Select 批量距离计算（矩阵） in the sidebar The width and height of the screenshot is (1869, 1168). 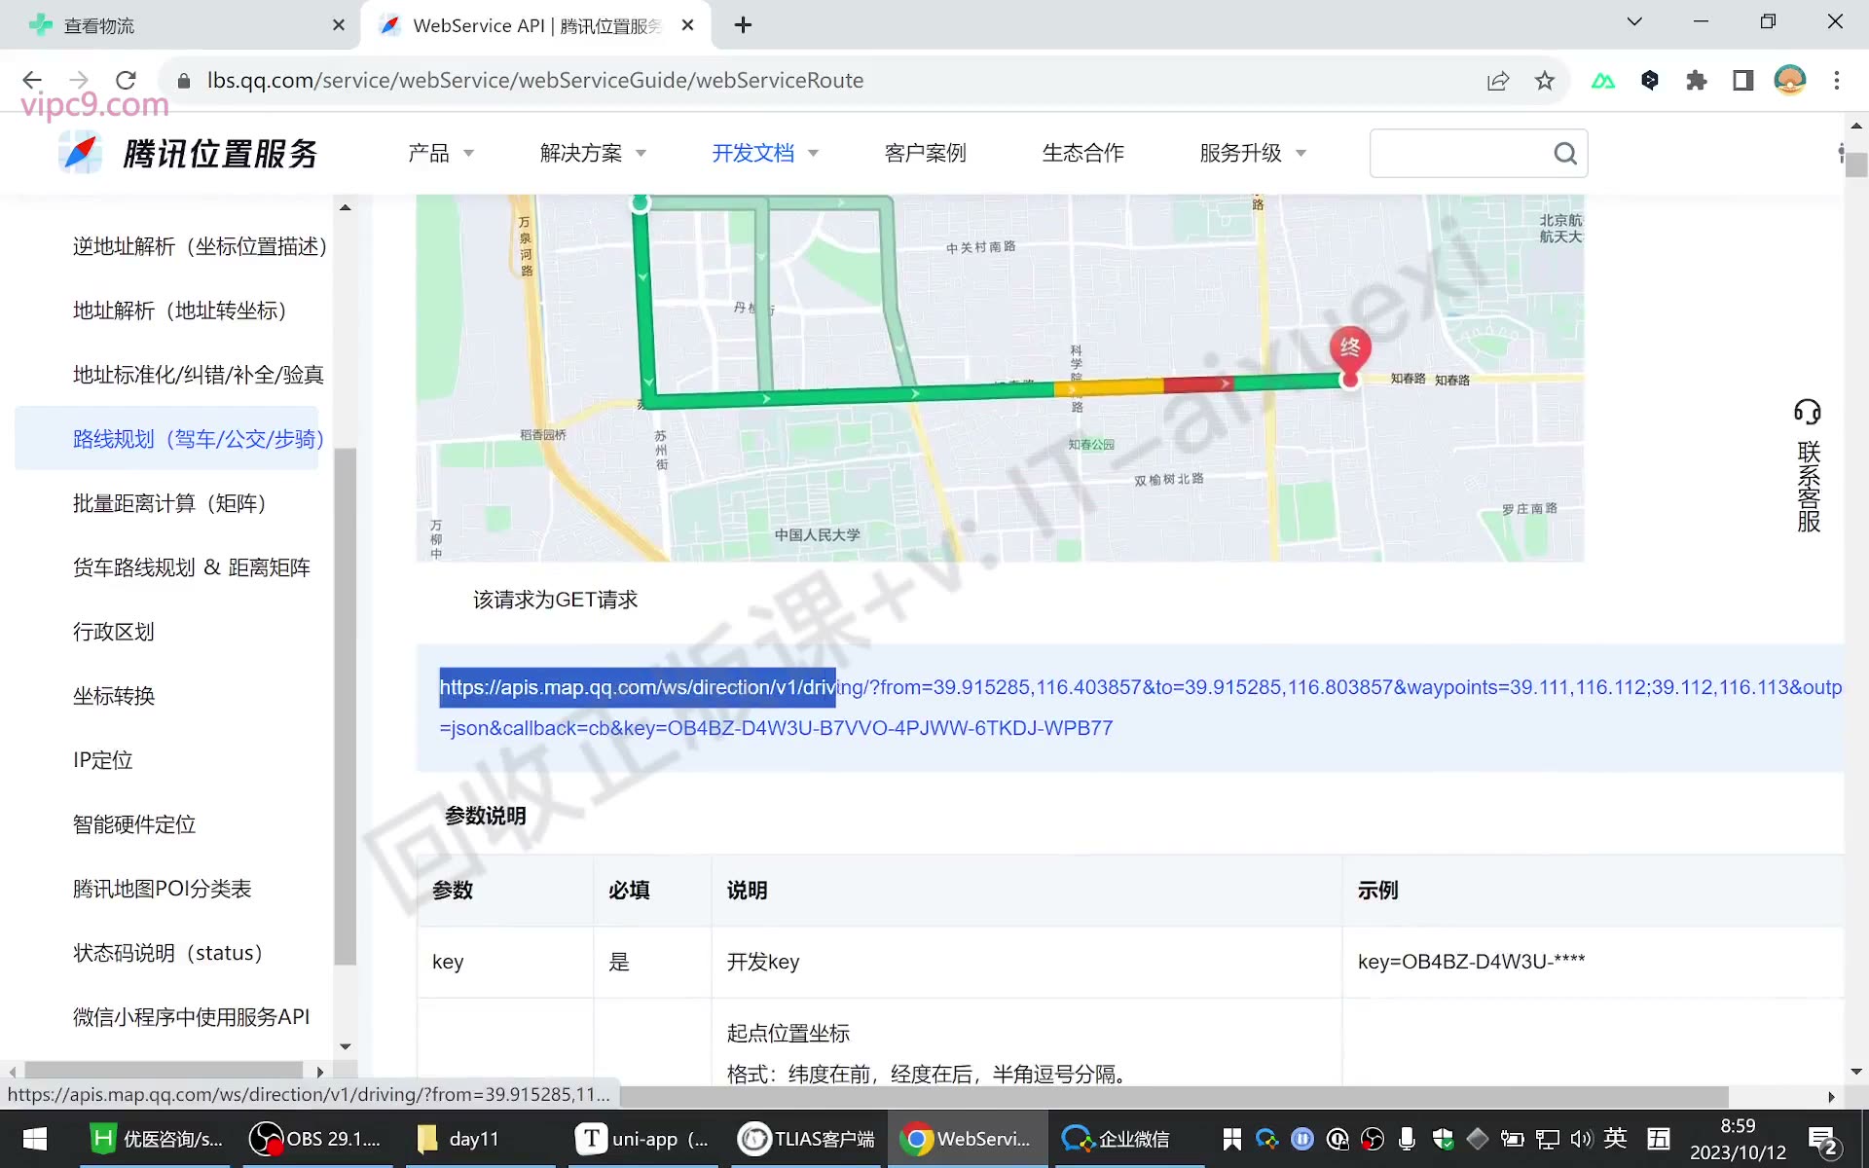pos(169,503)
